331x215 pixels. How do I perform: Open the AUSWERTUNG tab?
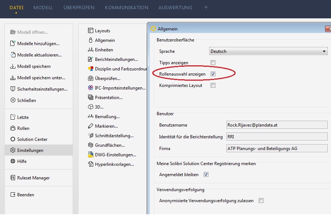pyautogui.click(x=175, y=7)
